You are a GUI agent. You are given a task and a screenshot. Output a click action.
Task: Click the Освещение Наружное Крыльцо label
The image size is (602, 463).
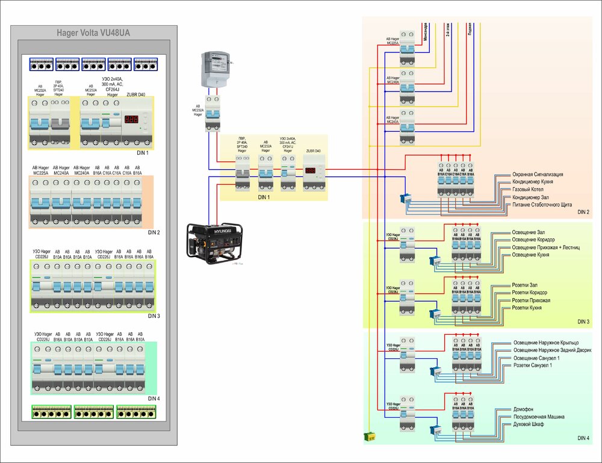[546, 343]
